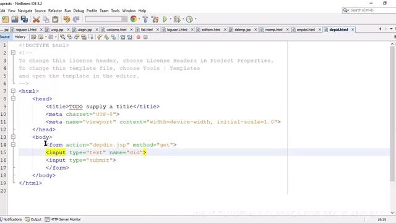This screenshot has height=223, width=396.
Task: Click the New Project icon
Action: tap(5, 19)
